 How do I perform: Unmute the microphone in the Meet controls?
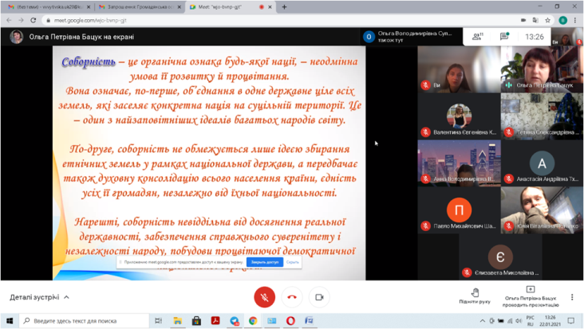click(264, 296)
